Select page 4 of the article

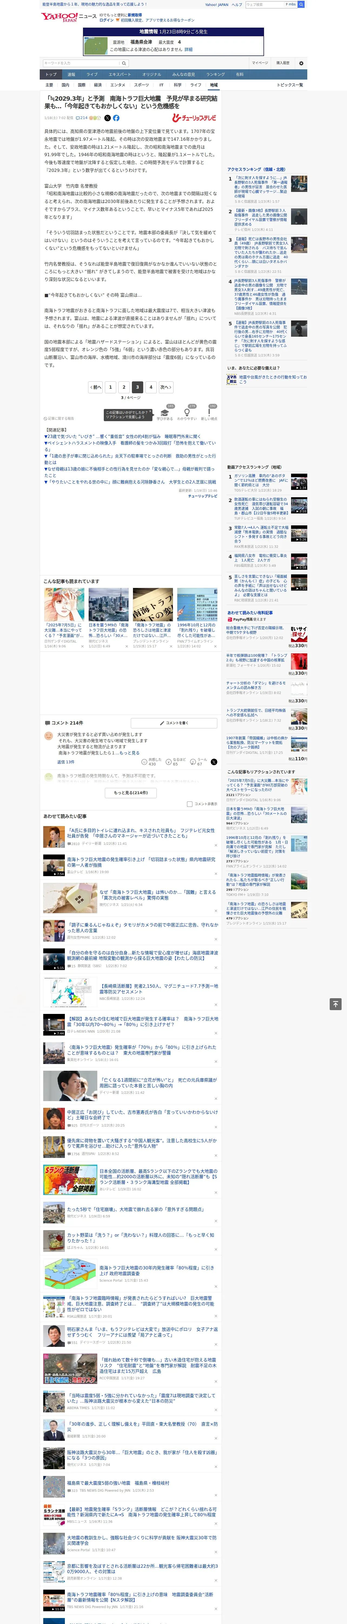click(151, 387)
